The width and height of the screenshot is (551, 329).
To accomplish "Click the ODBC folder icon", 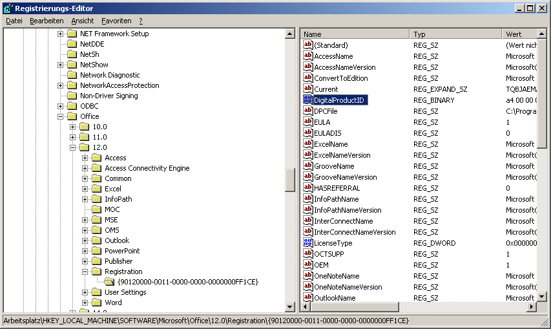I will (x=72, y=106).
